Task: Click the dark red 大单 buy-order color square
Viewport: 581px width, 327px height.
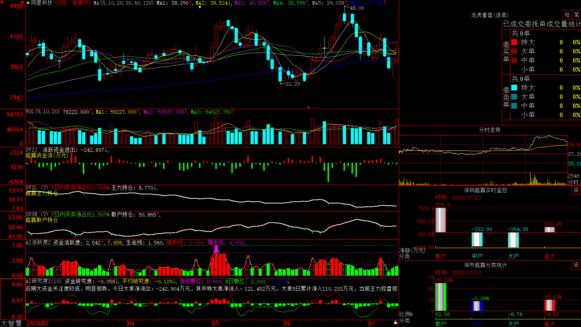Action: point(514,51)
